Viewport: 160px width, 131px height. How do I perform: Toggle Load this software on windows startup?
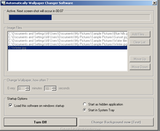pyautogui.click(x=10, y=105)
